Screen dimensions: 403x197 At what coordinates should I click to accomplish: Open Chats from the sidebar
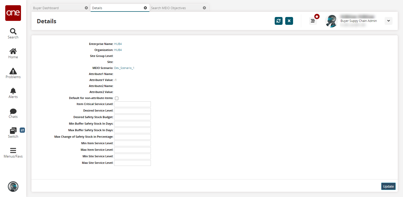pos(13,113)
